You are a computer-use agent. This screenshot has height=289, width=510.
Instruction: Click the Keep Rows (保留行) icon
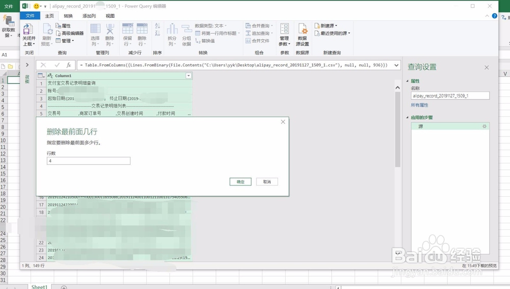(127, 29)
